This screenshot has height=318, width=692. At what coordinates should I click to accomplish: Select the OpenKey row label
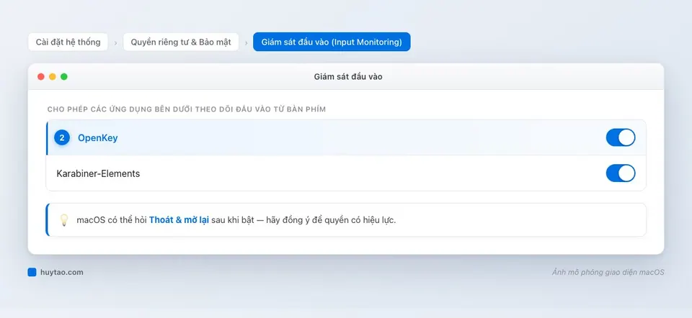click(97, 138)
